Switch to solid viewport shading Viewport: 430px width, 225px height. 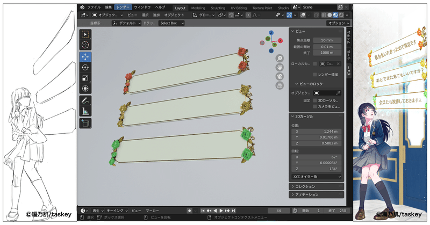pyautogui.click(x=329, y=15)
